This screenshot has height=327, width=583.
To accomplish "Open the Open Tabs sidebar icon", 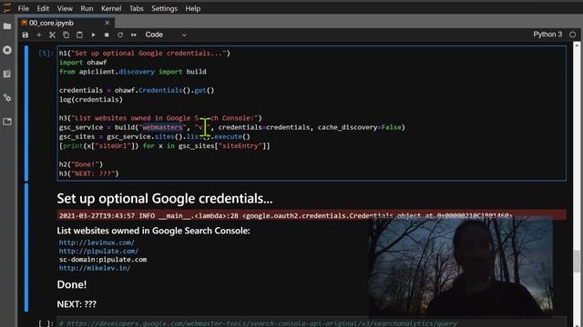I will point(7,122).
